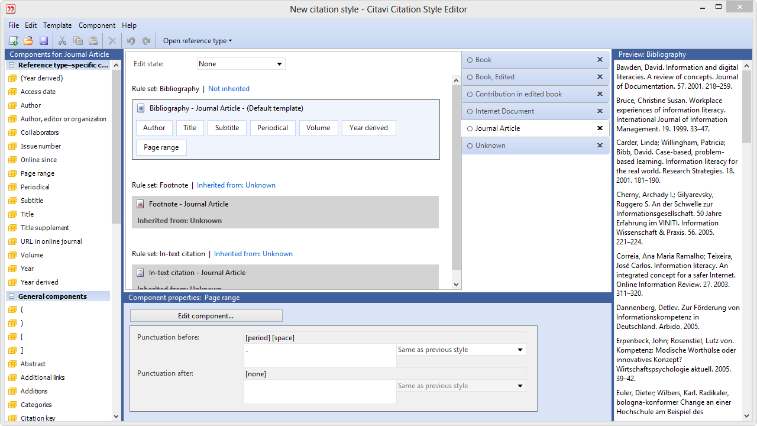757x426 pixels.
Task: Select the Book, Edited reference type radio circle
Action: (470, 77)
